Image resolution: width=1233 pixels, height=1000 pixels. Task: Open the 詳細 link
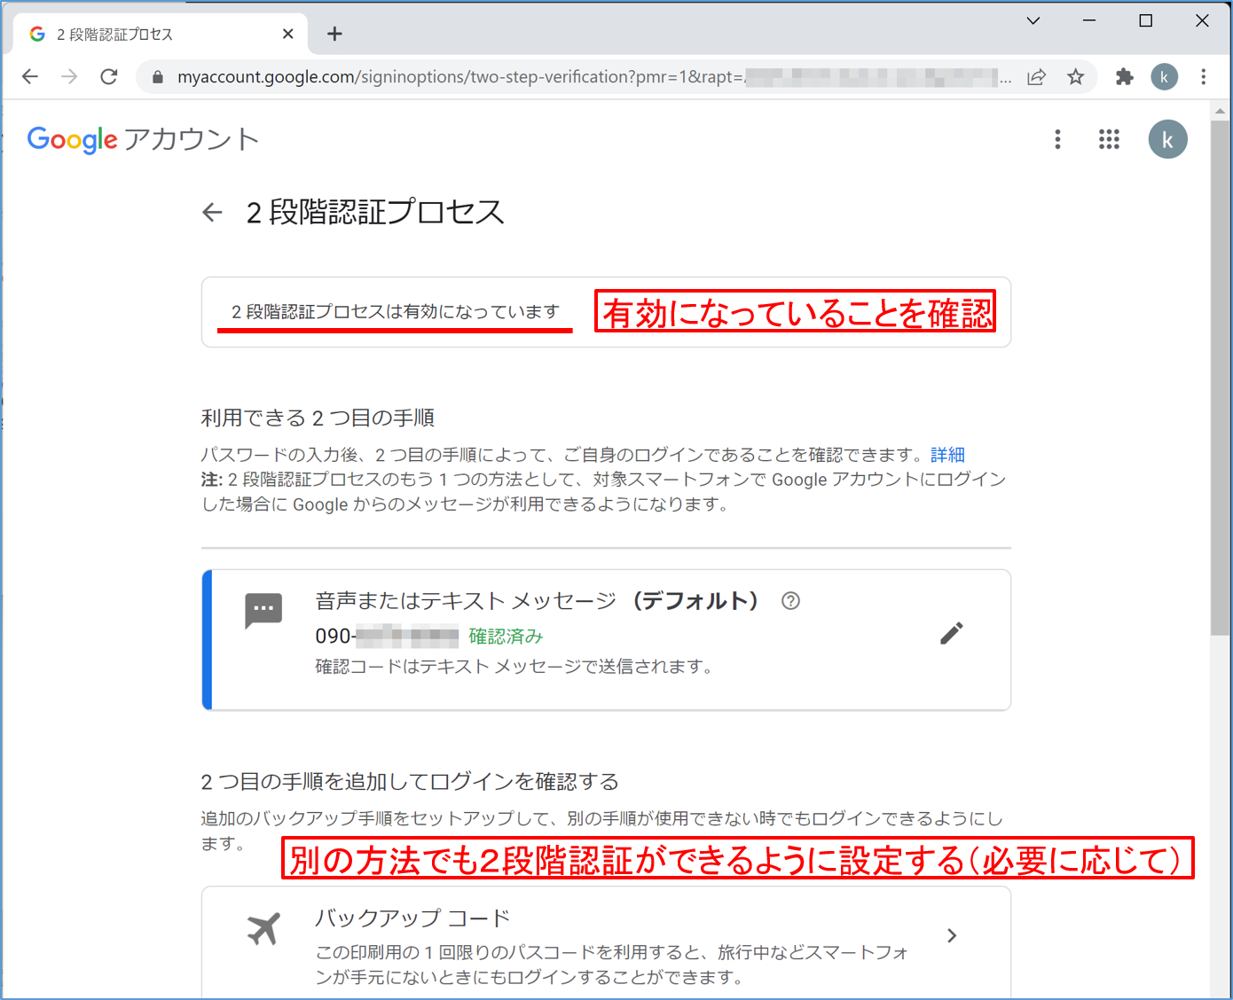[x=947, y=455]
